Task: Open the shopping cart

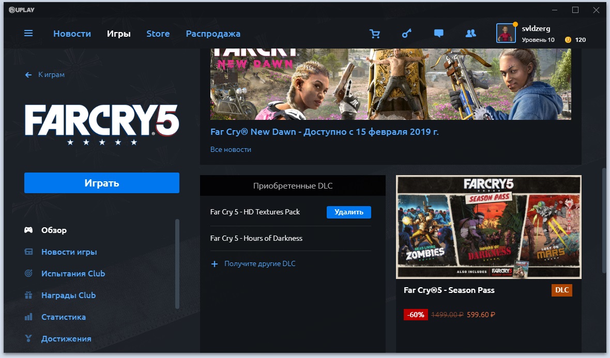Action: (x=375, y=34)
